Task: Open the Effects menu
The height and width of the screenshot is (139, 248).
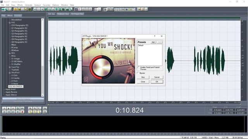Action: [20, 5]
